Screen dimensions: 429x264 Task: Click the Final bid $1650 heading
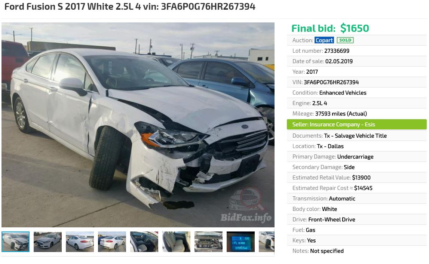330,28
